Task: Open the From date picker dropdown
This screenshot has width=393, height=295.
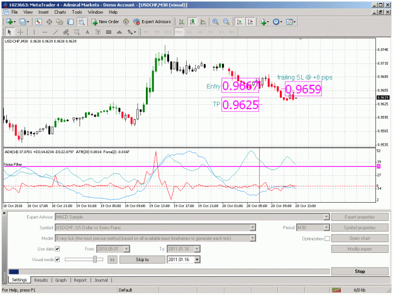Action: (126, 249)
